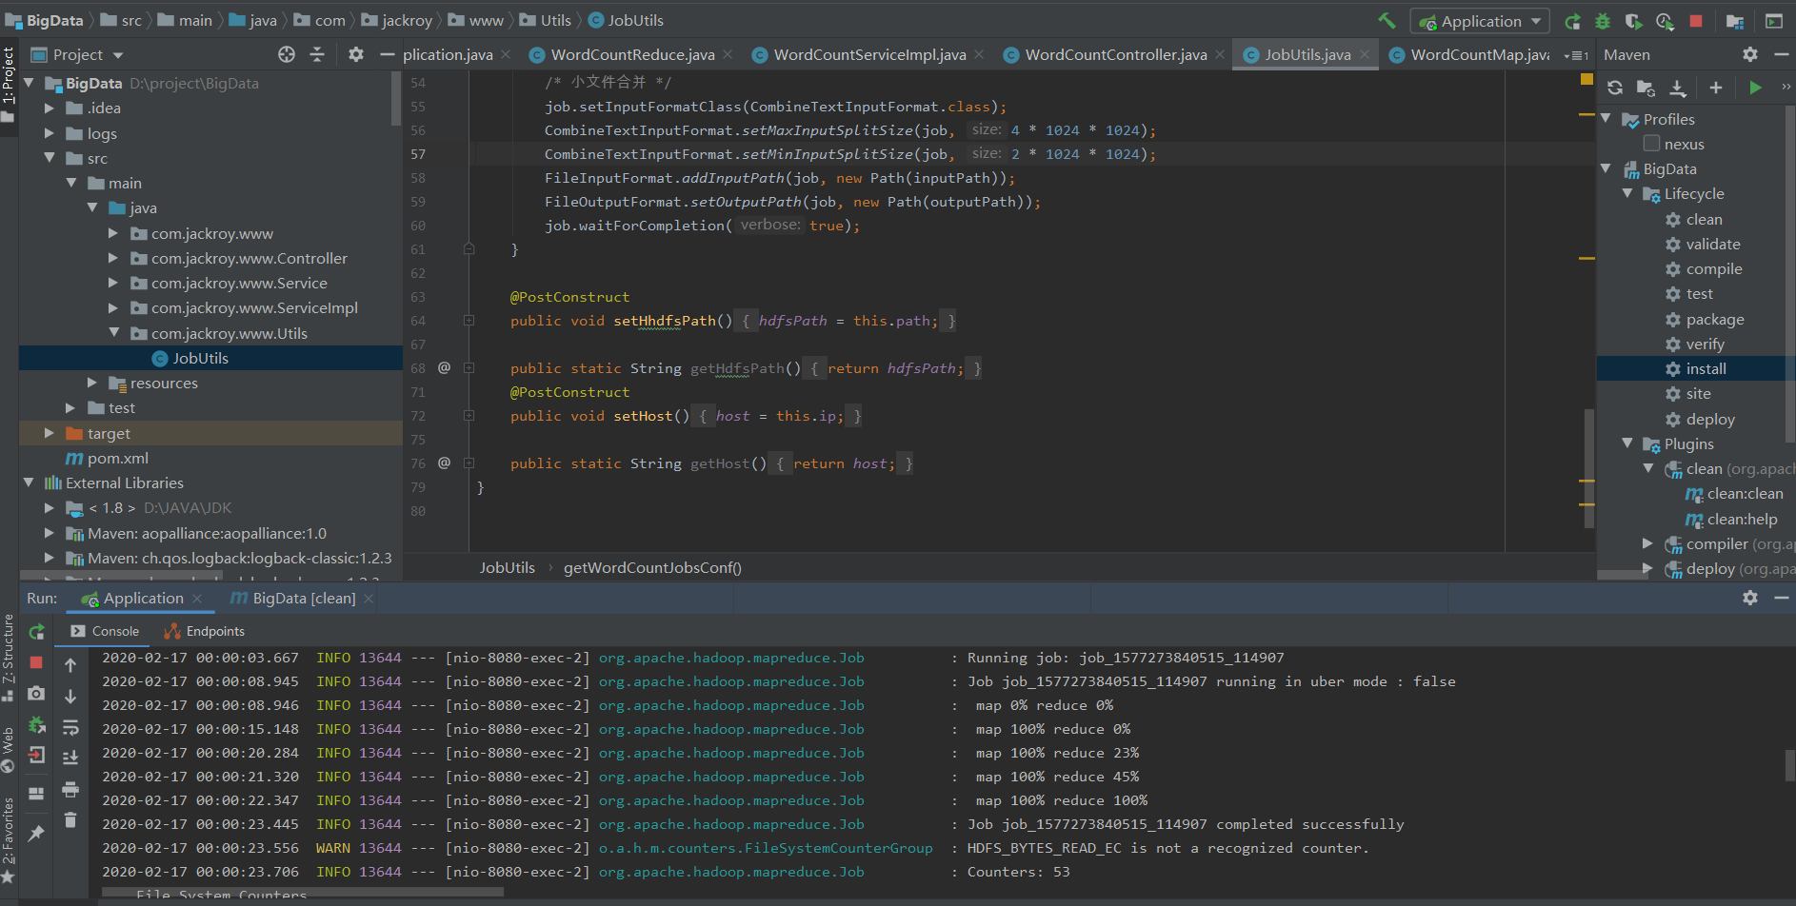The width and height of the screenshot is (1796, 906).
Task: Close the JobUtils.java tab
Action: click(1365, 54)
